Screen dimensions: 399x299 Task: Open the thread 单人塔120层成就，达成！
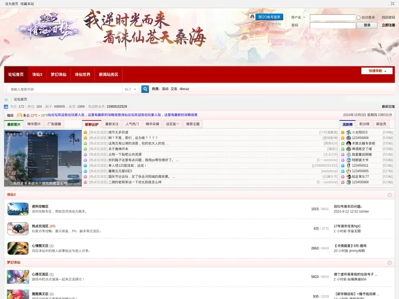tap(127, 166)
